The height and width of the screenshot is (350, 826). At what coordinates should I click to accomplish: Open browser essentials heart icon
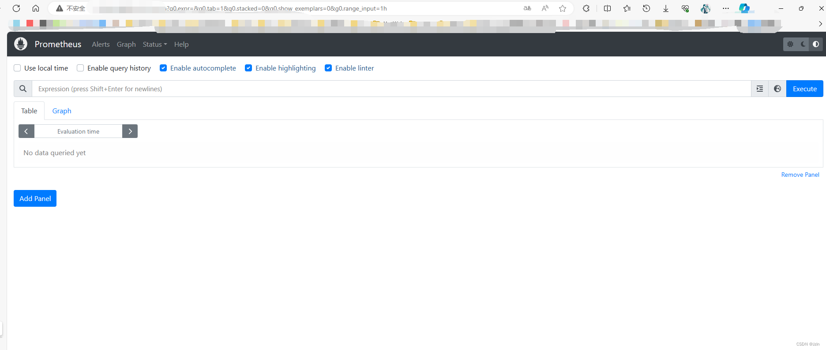685,8
